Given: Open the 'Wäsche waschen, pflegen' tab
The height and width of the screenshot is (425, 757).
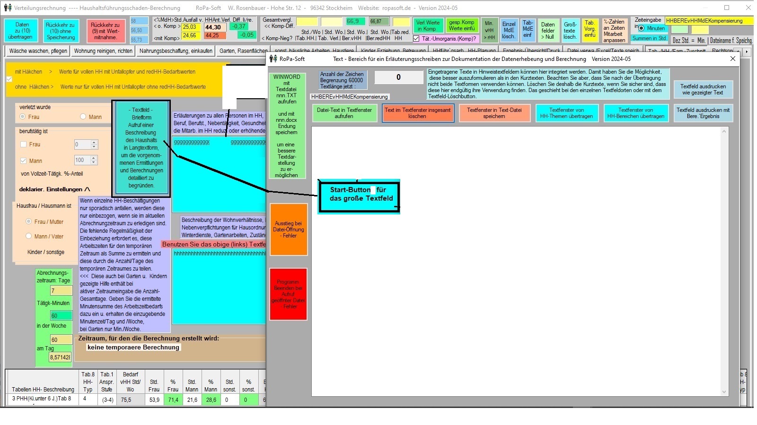Looking at the screenshot, I should (38, 51).
